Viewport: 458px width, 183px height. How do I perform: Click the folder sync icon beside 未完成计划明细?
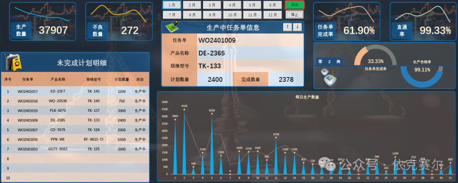13,63
